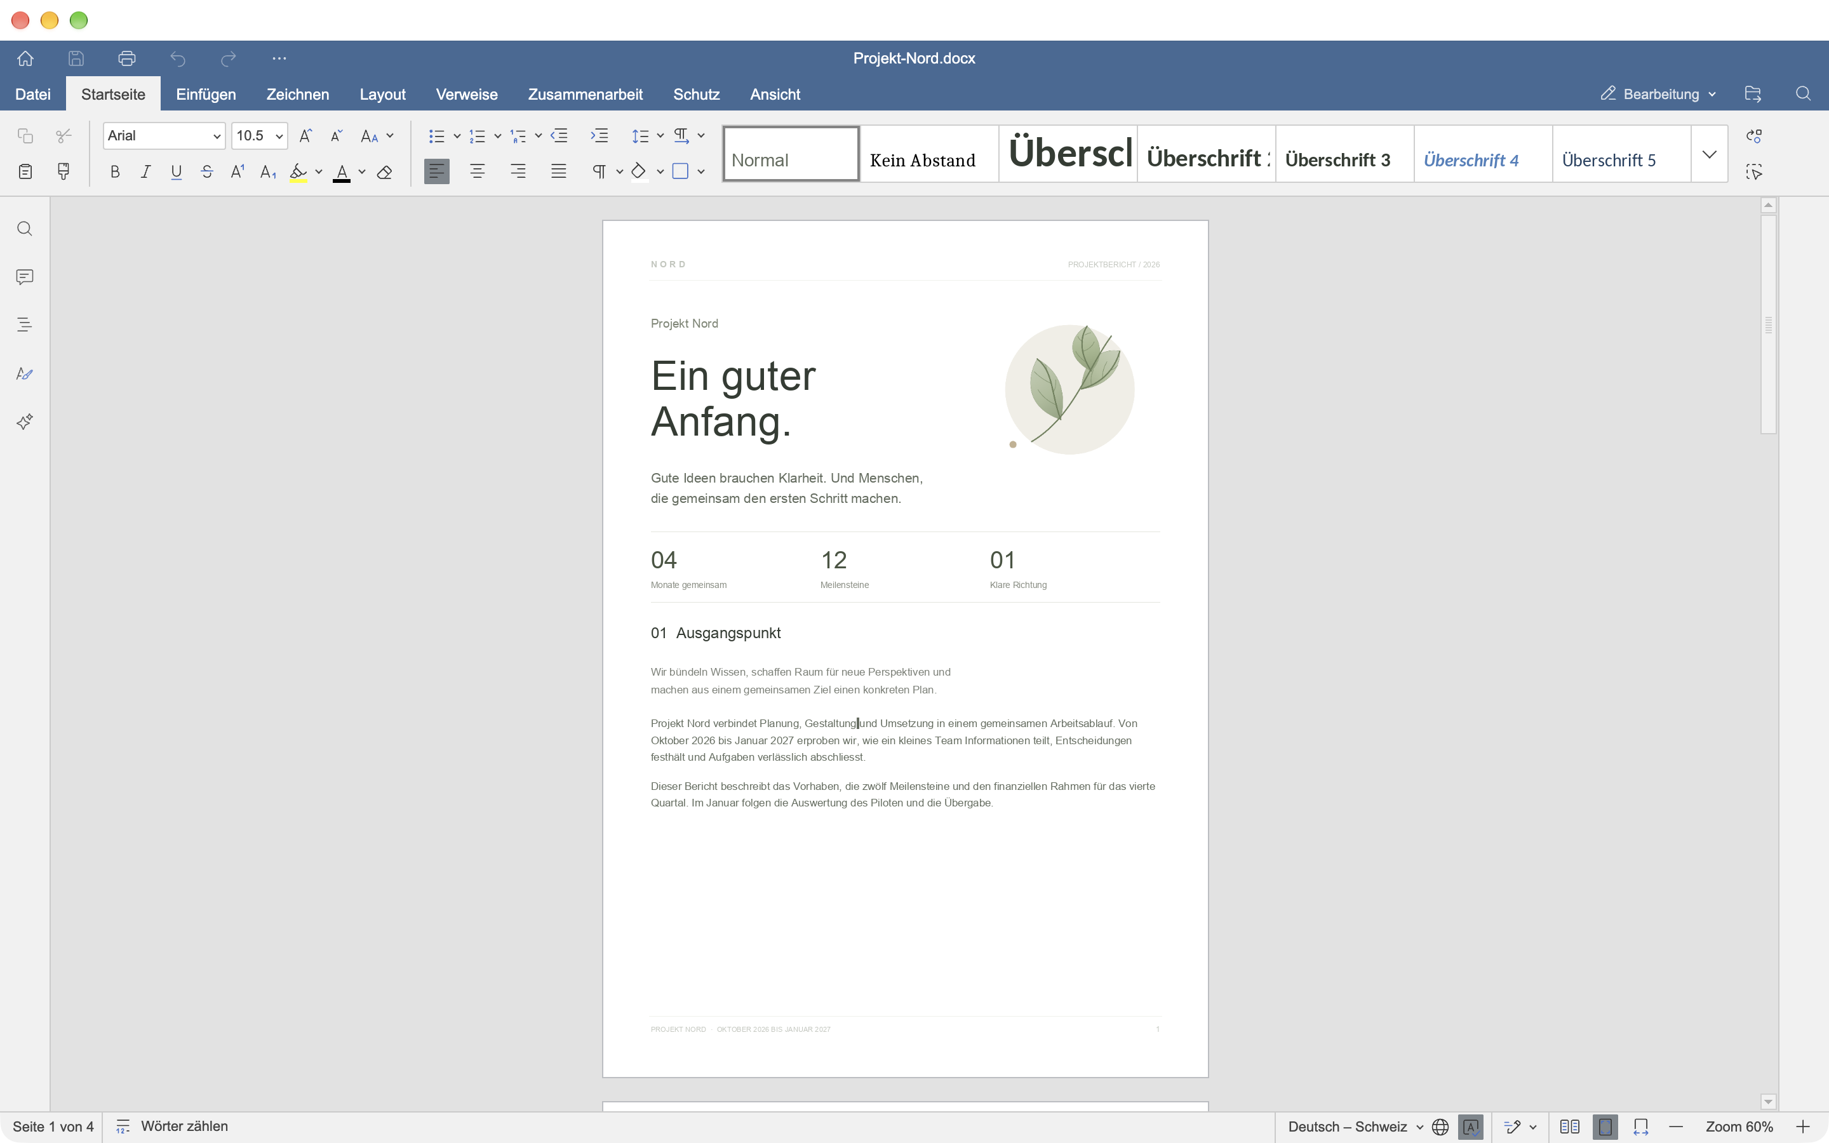This screenshot has width=1829, height=1143.
Task: Open the Comments sidebar icon
Action: pos(24,277)
